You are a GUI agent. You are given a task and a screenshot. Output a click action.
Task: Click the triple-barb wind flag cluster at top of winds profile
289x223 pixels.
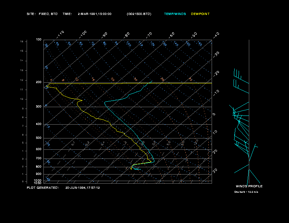pos(238,74)
